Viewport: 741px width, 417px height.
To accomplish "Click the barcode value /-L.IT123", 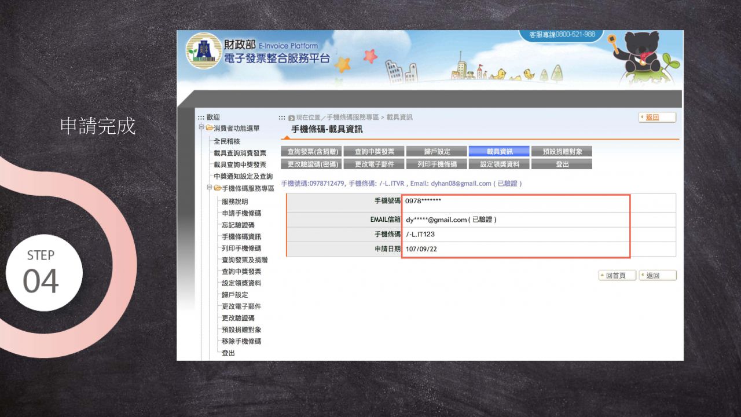I will (420, 235).
